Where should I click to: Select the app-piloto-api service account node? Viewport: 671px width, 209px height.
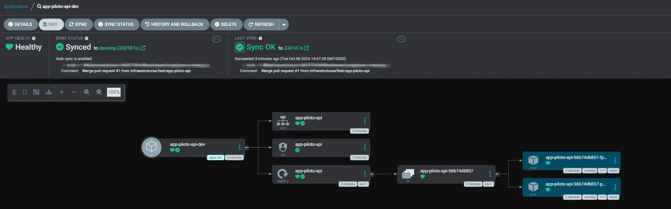(321, 148)
